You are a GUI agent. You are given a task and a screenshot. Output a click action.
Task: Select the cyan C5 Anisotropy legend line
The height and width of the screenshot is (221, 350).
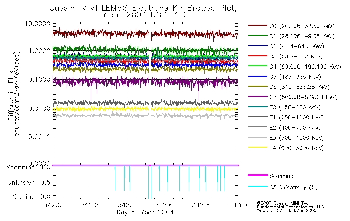(x=258, y=187)
